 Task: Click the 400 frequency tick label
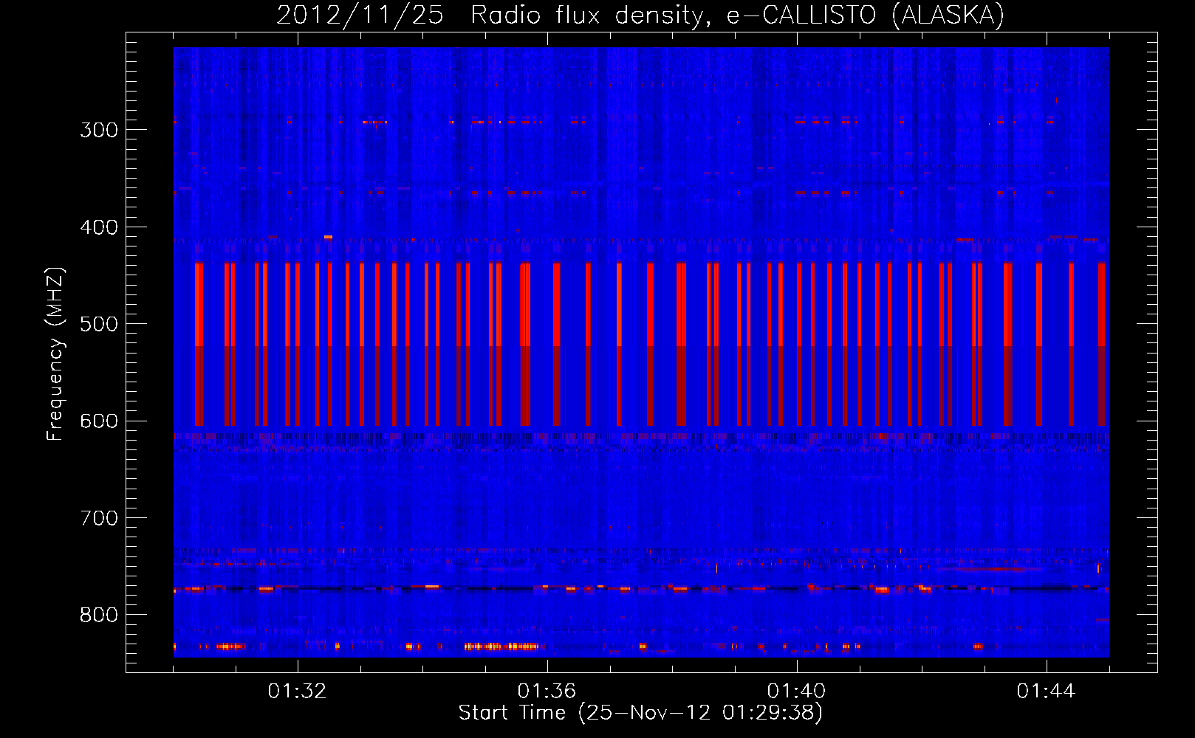(x=99, y=227)
